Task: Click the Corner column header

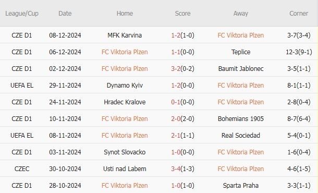Action: (299, 14)
